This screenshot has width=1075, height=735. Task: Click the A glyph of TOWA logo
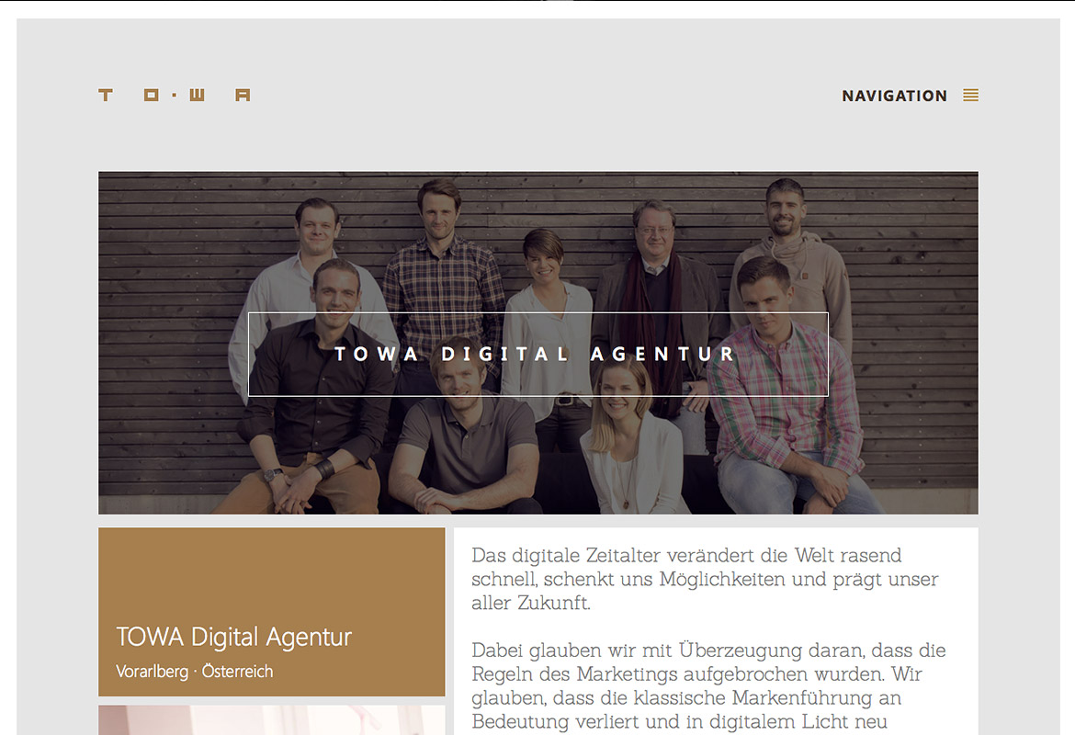(x=243, y=95)
